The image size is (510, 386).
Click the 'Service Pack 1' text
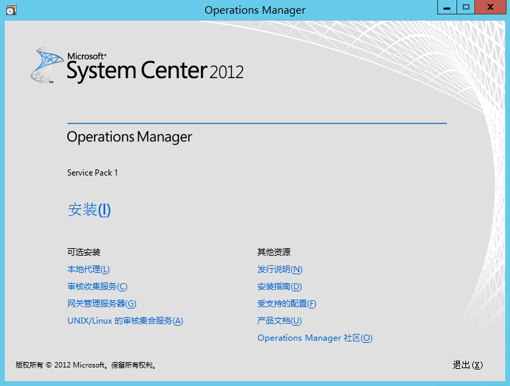(93, 173)
